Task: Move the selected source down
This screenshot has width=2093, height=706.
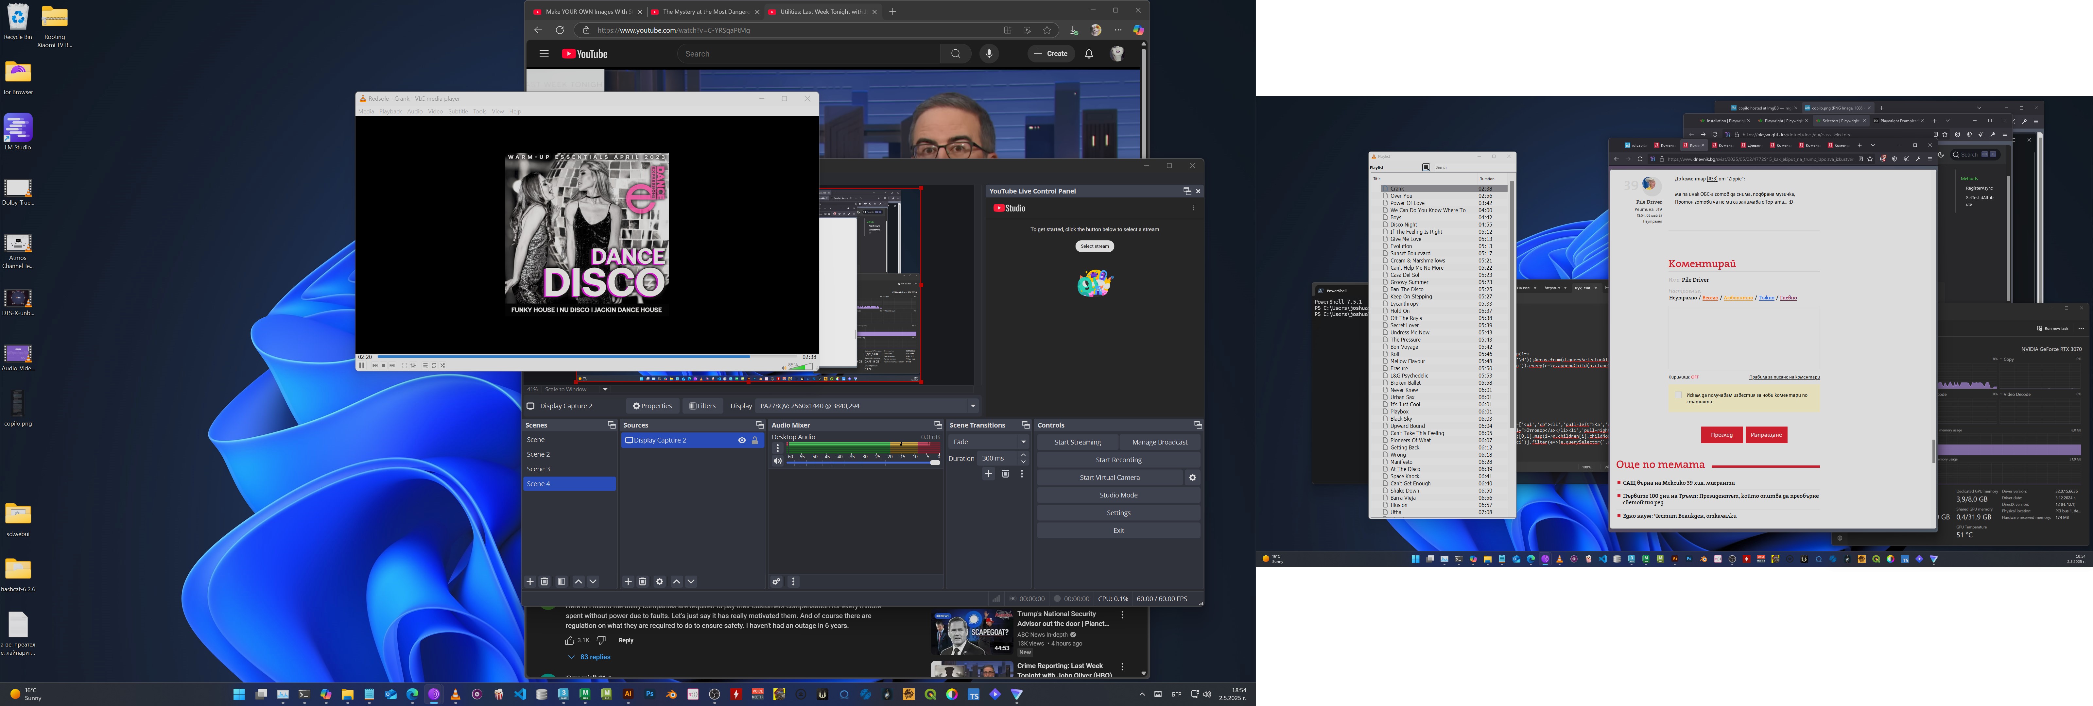Action: tap(691, 582)
